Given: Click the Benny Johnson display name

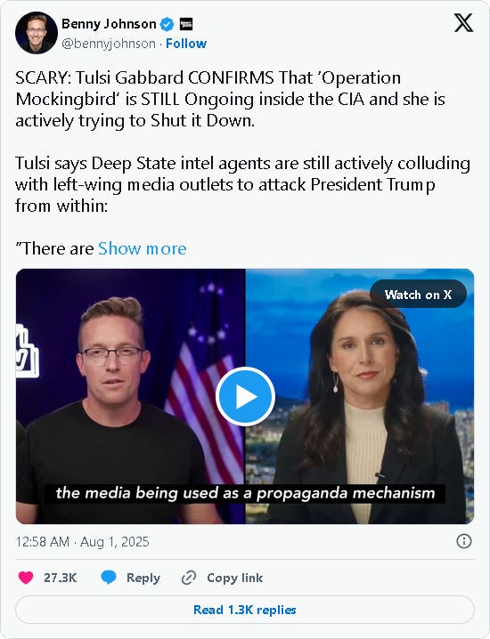Looking at the screenshot, I should tap(109, 24).
